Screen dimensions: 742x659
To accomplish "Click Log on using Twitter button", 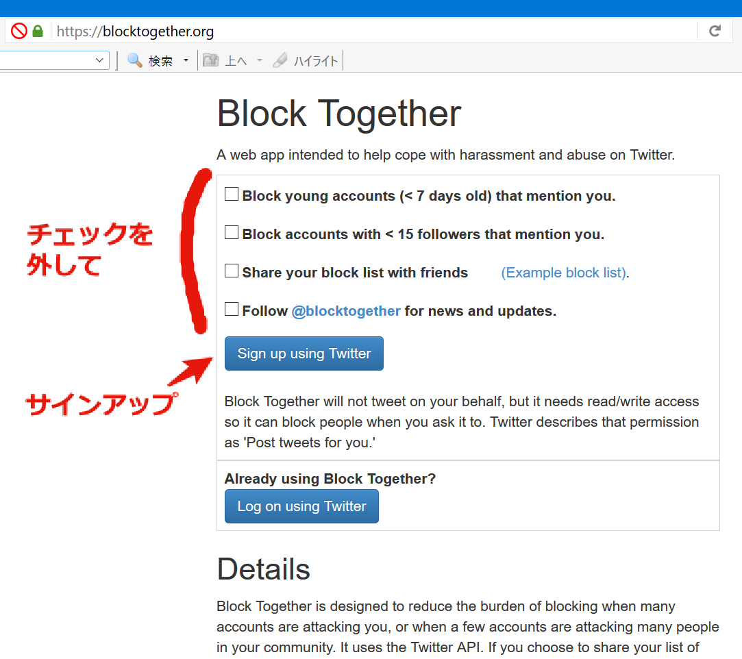I will (x=301, y=506).
